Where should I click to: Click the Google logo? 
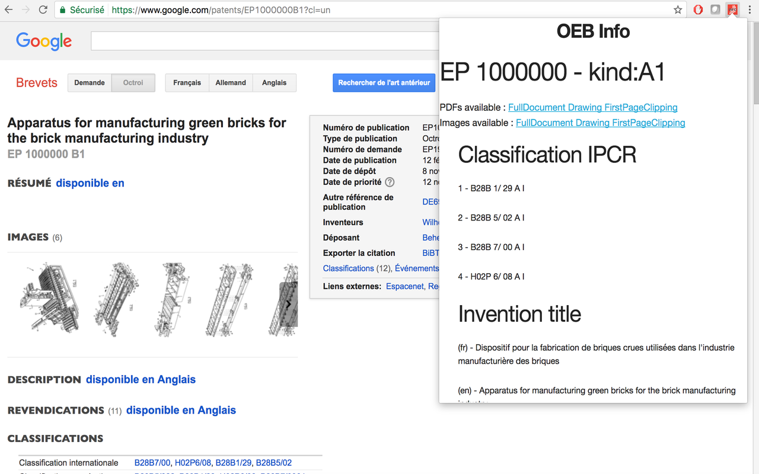click(44, 41)
